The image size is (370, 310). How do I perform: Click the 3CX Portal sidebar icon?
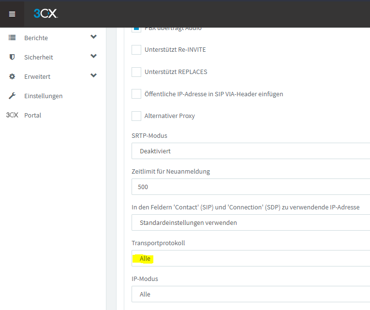point(12,115)
